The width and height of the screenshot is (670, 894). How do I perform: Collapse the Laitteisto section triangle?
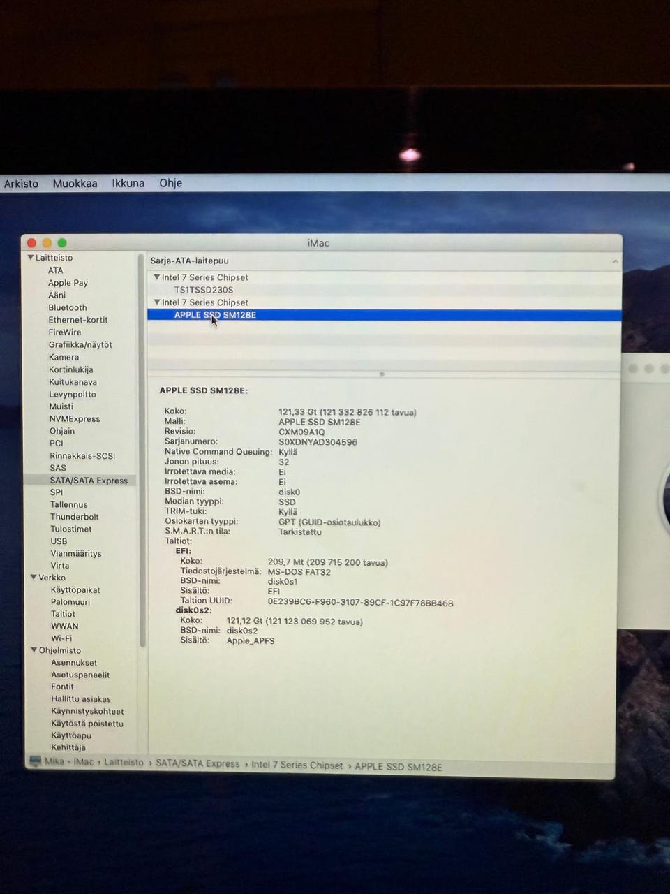click(x=31, y=258)
